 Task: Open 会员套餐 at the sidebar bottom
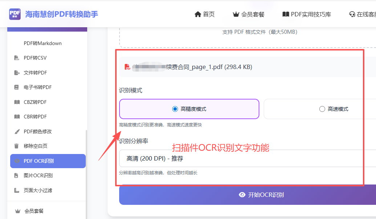[x=34, y=211]
